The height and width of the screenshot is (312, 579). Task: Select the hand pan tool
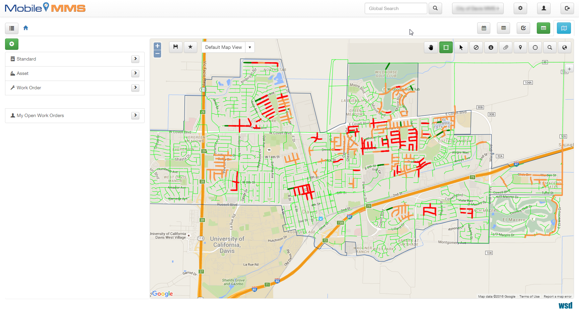[431, 47]
